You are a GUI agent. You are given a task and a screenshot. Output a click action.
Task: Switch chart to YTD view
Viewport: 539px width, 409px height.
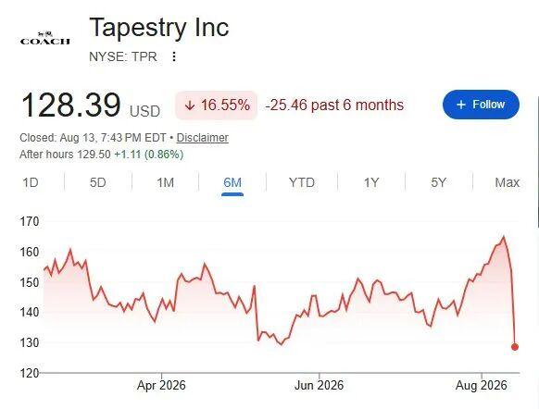tap(302, 182)
